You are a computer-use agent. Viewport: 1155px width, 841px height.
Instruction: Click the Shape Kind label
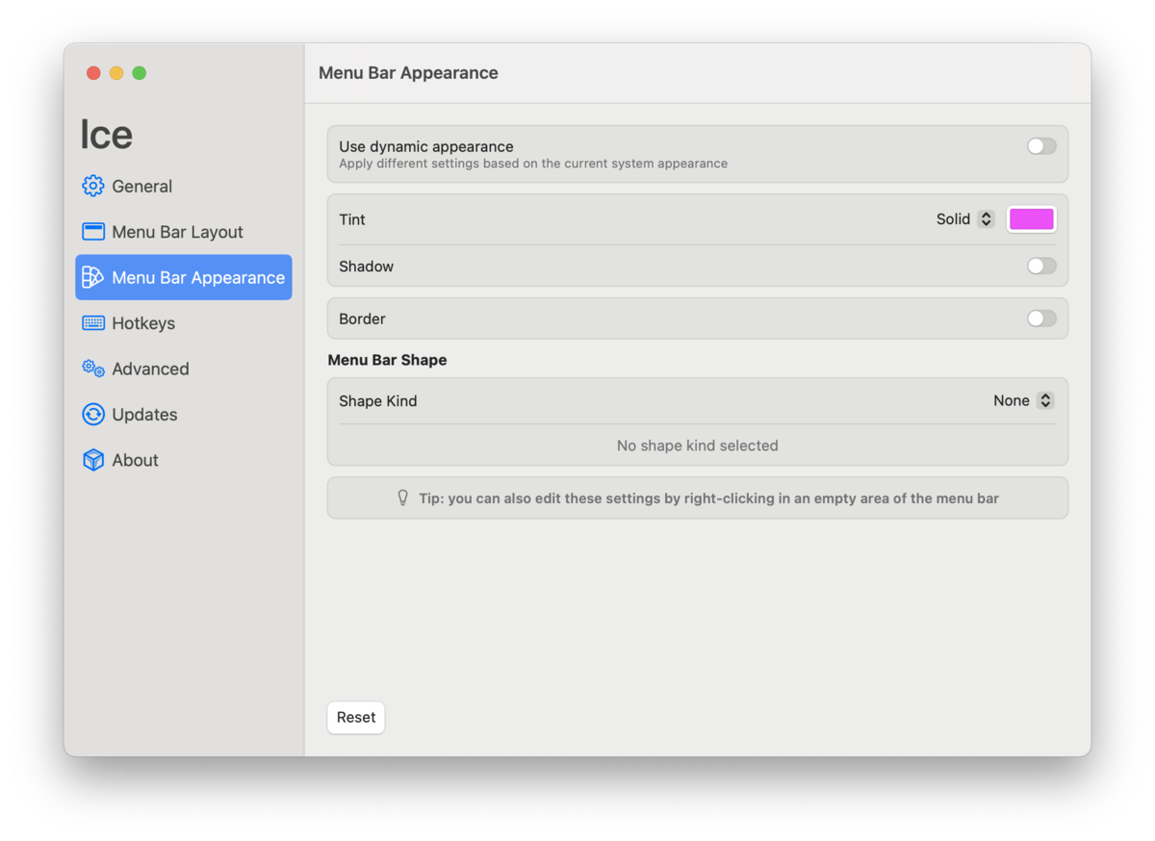coord(378,400)
